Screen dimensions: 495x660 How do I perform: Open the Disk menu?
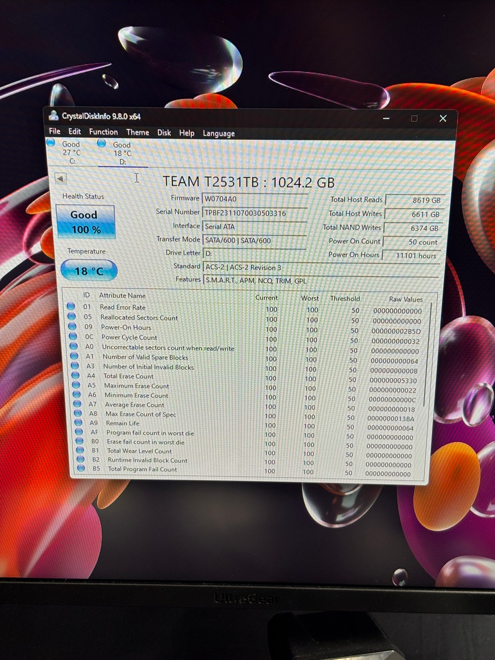coord(164,132)
